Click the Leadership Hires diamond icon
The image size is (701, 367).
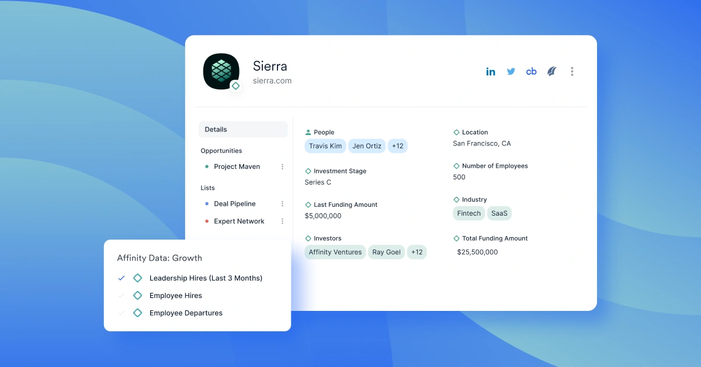click(138, 278)
